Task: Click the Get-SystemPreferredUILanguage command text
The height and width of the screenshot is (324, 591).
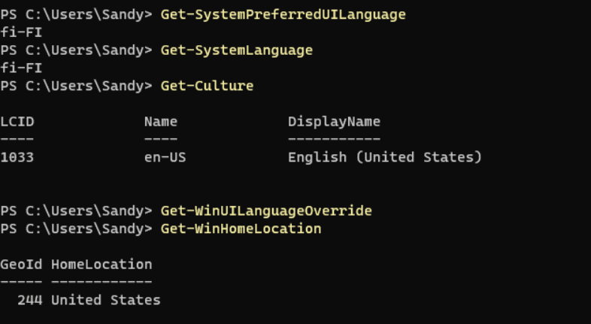Action: pos(283,15)
